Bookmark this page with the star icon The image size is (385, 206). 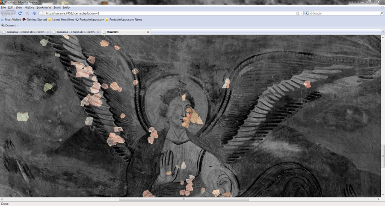tap(298, 13)
